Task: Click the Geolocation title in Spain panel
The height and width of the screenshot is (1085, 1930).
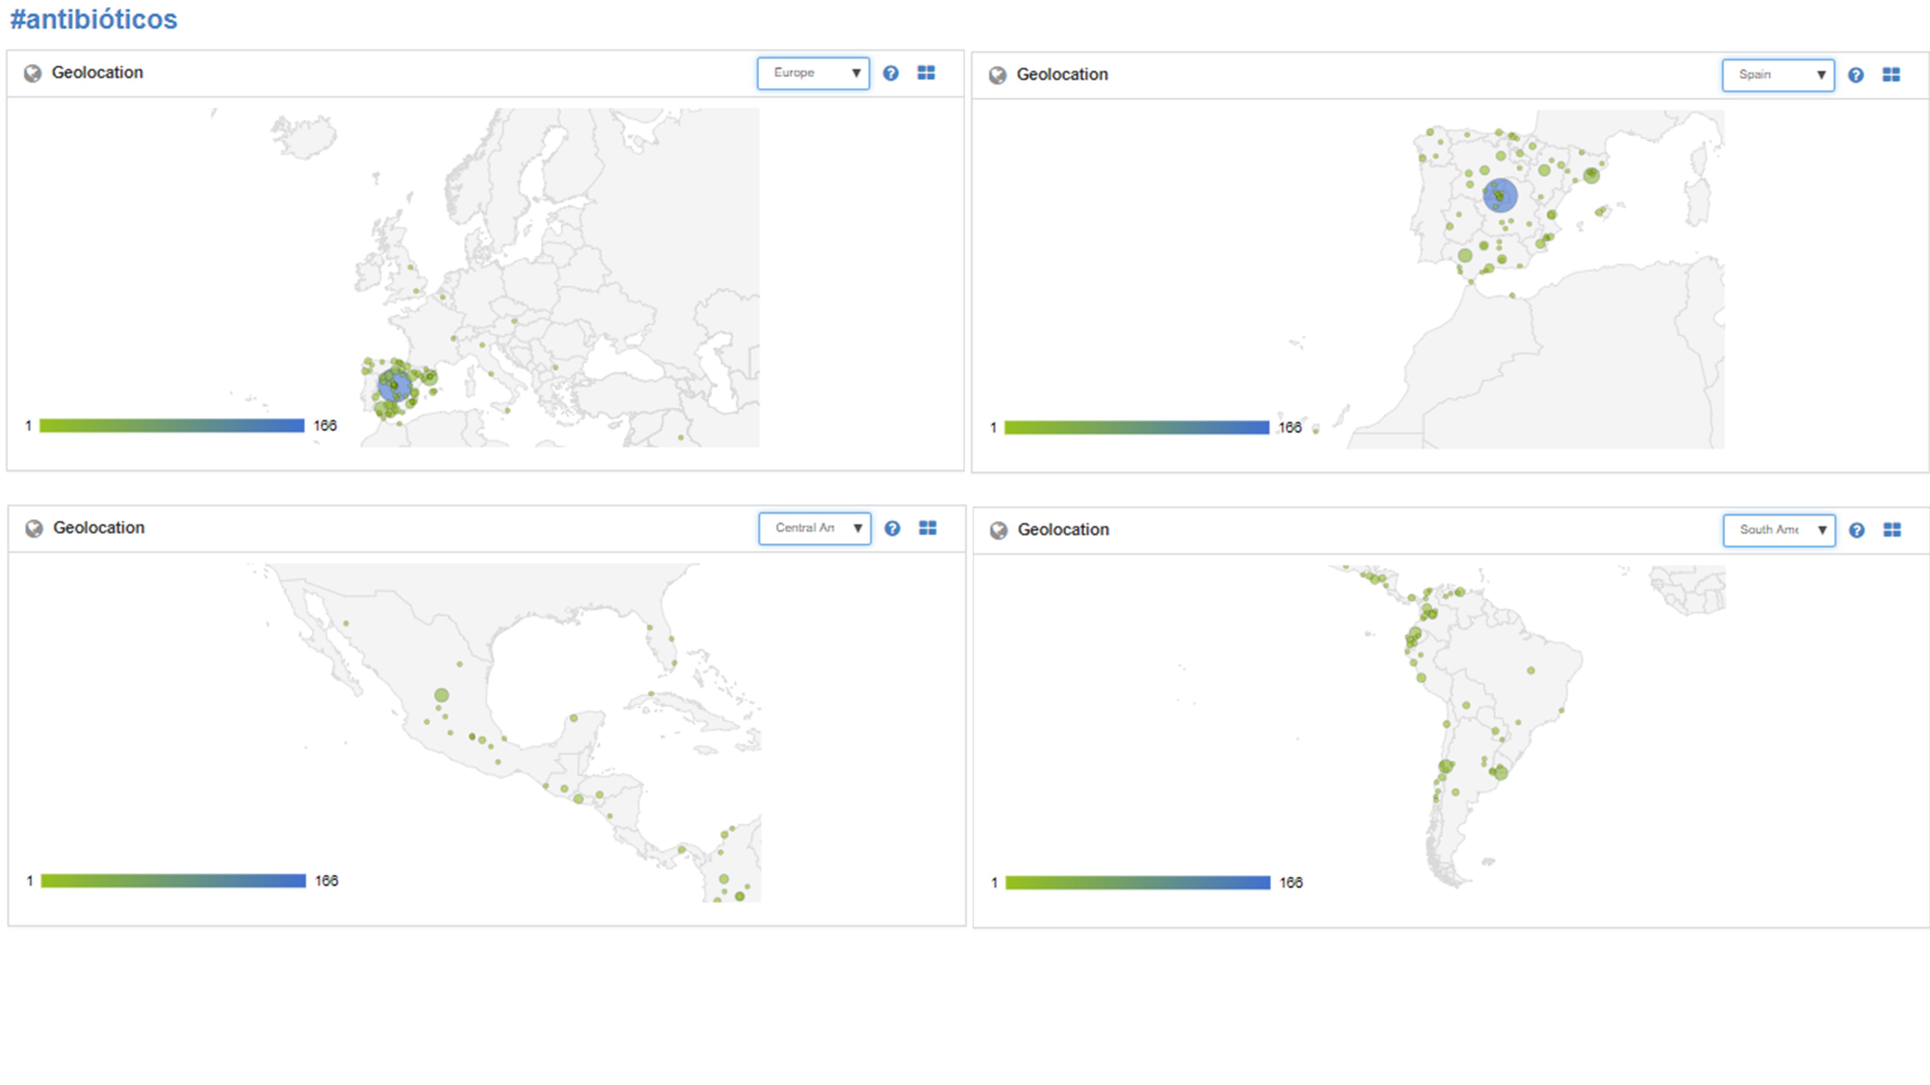Action: 1061,75
